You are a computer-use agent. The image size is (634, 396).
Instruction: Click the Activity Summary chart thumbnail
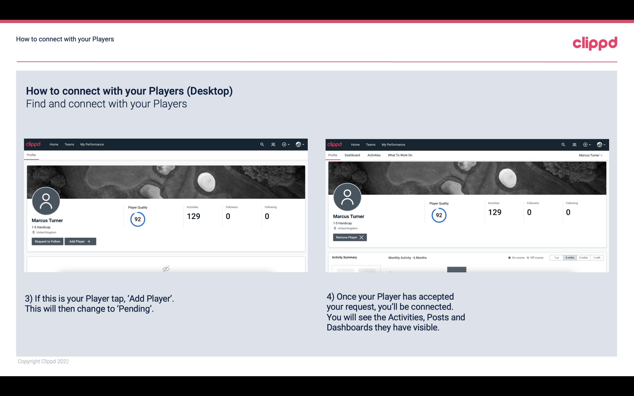point(356,269)
